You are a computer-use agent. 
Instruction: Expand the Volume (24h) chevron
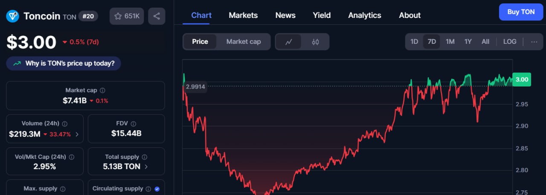point(77,134)
